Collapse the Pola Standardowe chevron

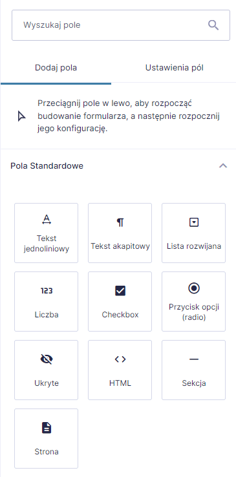tap(223, 166)
